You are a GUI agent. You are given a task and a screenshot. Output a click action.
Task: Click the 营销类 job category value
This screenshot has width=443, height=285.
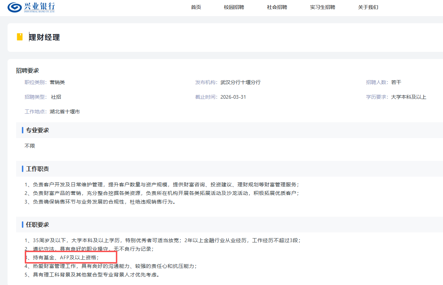click(x=57, y=82)
